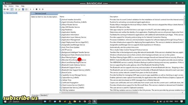
Task: Switch to the Extended tab
Action: click(x=35, y=95)
